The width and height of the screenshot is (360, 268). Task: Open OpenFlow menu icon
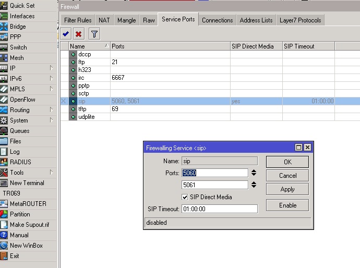(4, 100)
